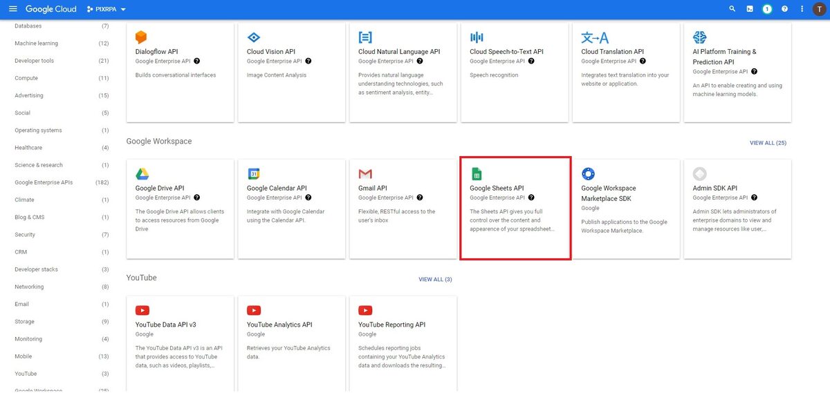Open the Google Sheets API card
830x393 pixels.
point(515,209)
